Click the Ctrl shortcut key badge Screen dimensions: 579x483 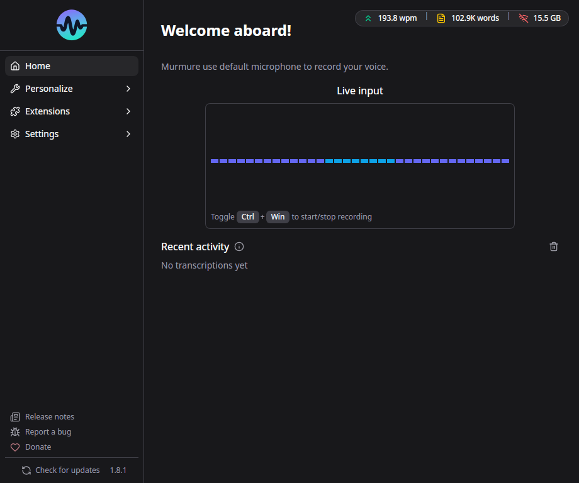click(248, 217)
